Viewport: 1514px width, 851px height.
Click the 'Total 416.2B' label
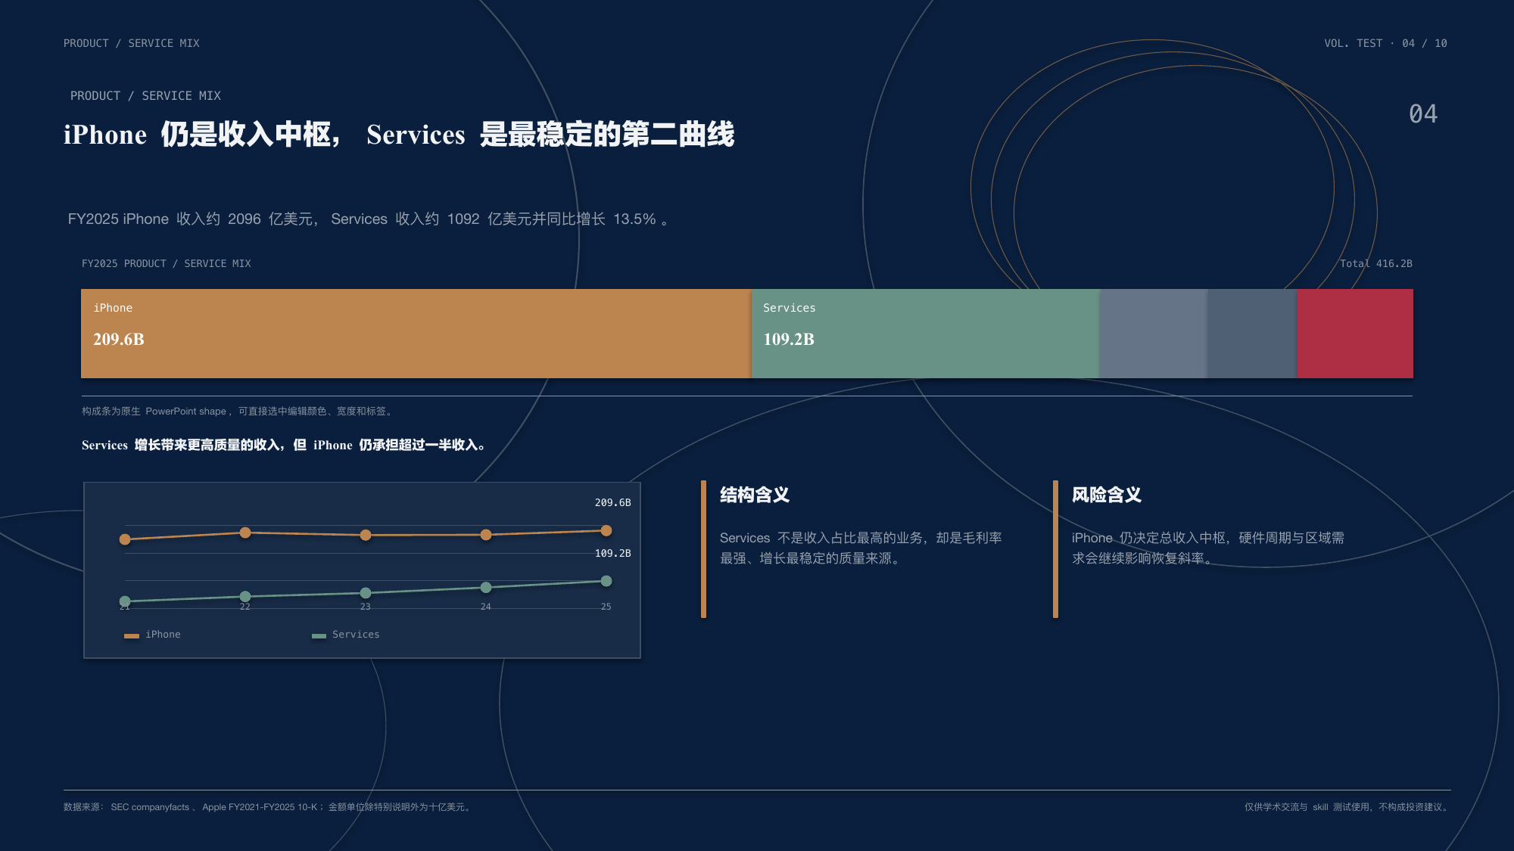(x=1376, y=263)
